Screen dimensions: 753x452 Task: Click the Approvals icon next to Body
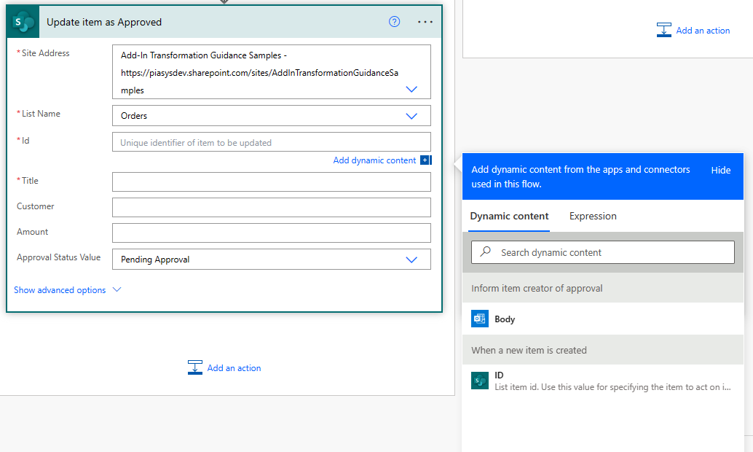(479, 318)
